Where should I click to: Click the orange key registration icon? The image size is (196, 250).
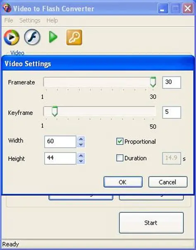74,37
